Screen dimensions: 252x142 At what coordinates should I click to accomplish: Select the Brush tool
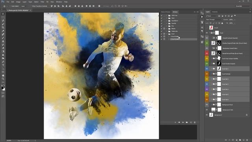[x=3, y=38]
